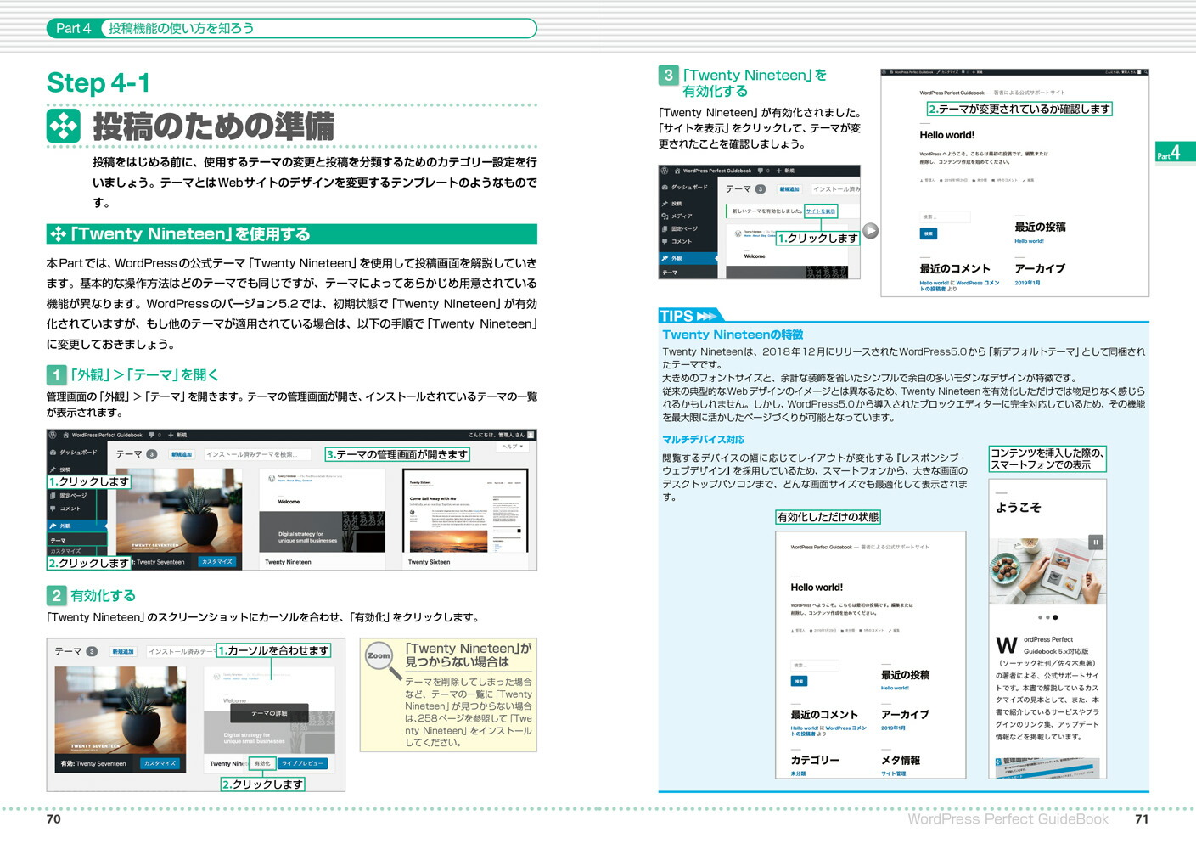Screen dimensions: 1196x849
Task: Click the 固定ページ icon in step 3 sidebar
Action: [665, 228]
